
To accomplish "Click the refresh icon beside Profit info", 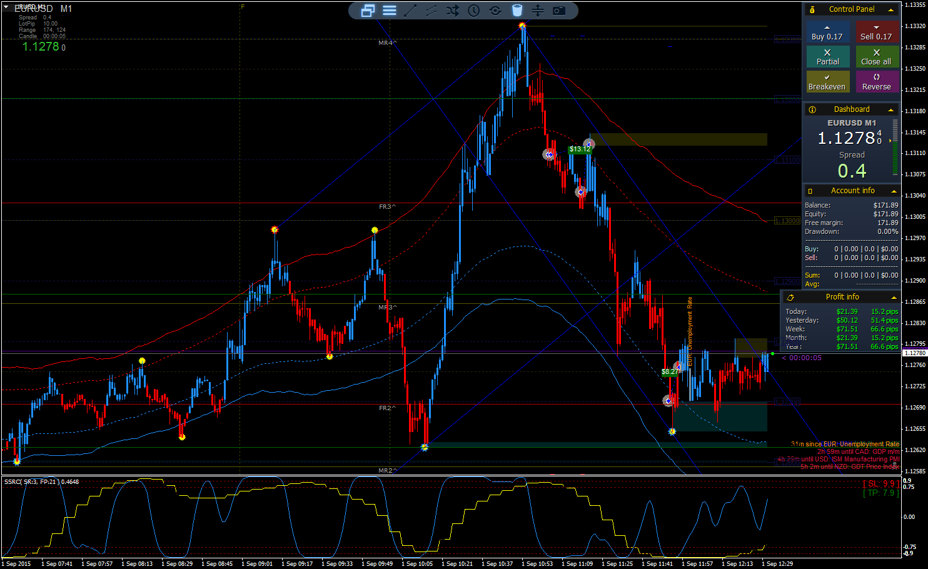I will 790,297.
